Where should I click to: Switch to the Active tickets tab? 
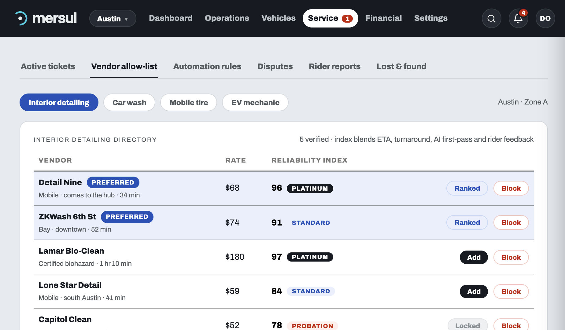(48, 66)
